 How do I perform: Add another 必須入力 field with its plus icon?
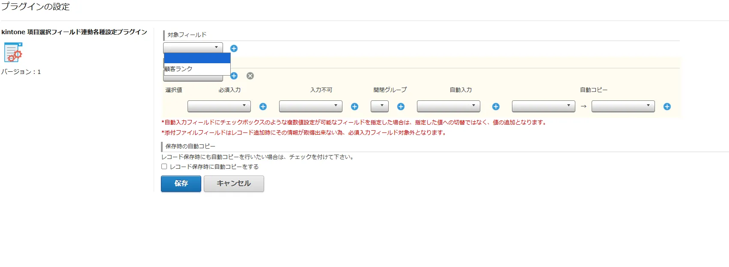coord(263,106)
